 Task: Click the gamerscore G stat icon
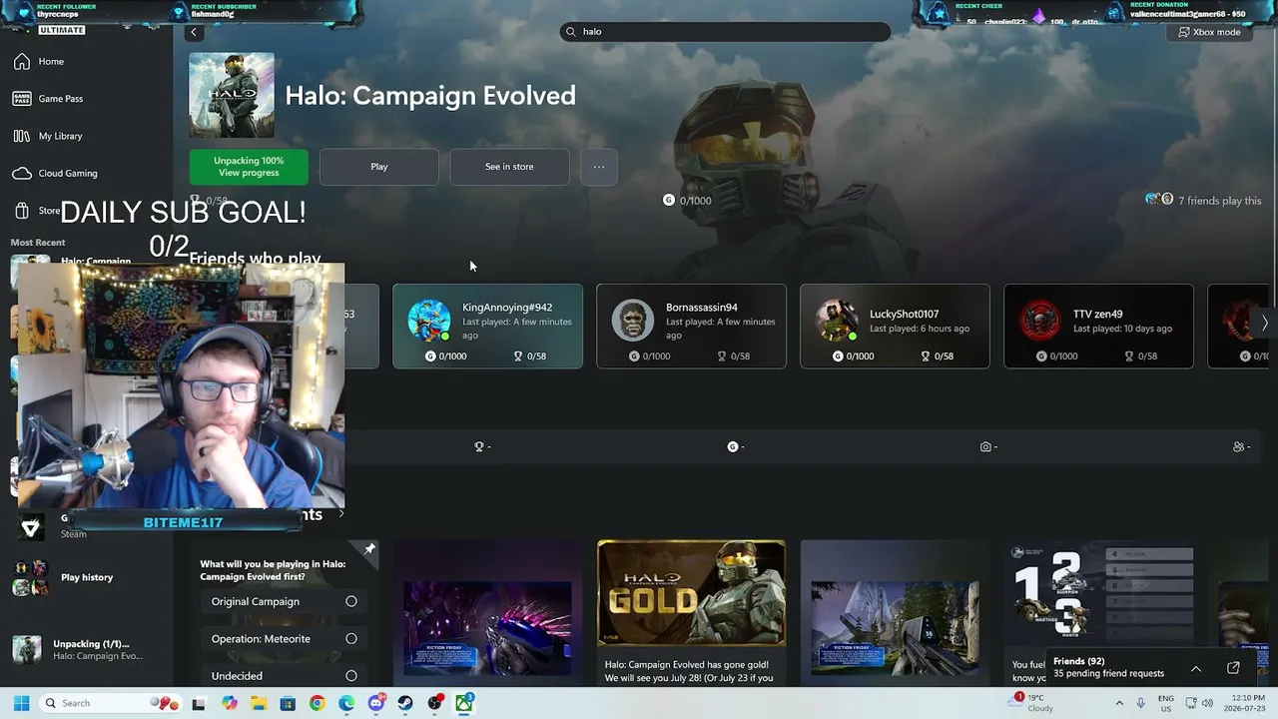pyautogui.click(x=733, y=447)
